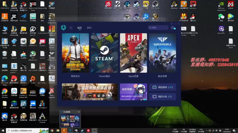Select the Steam商店 card
This screenshot has height=133, width=238.
(104, 53)
